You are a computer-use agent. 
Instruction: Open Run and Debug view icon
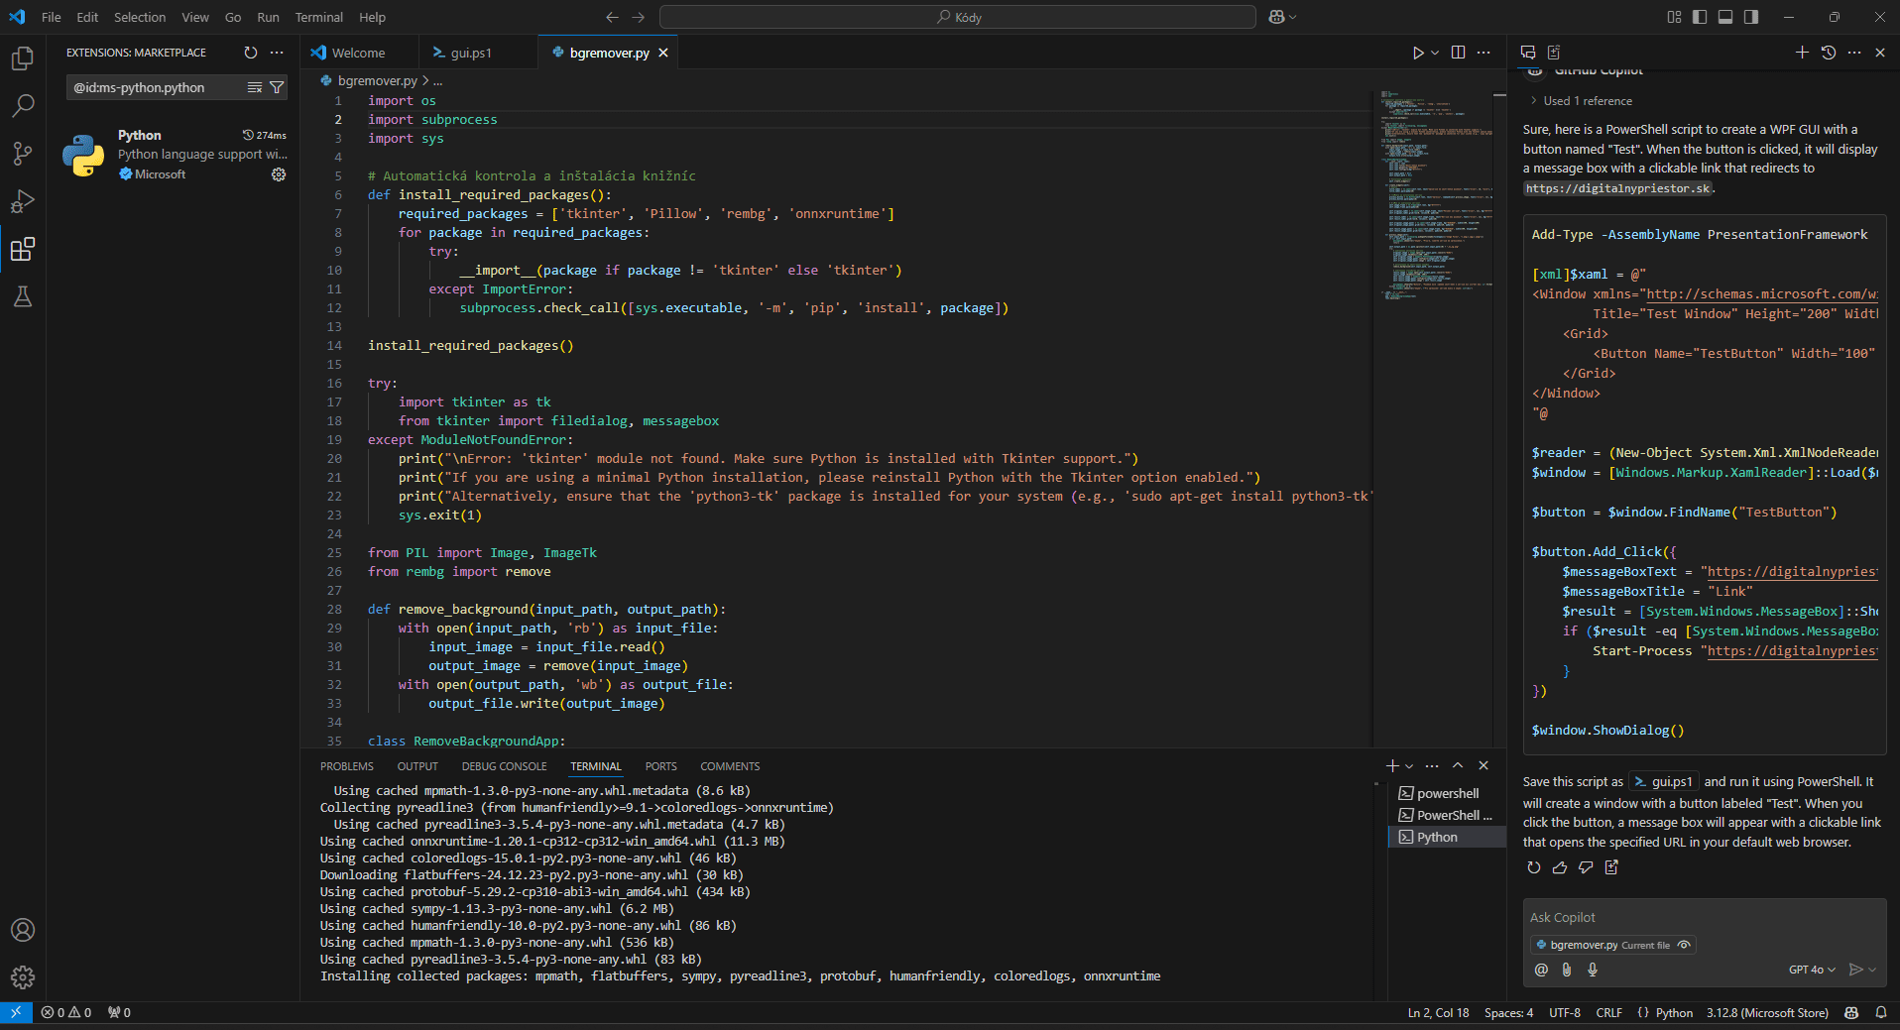[x=23, y=201]
